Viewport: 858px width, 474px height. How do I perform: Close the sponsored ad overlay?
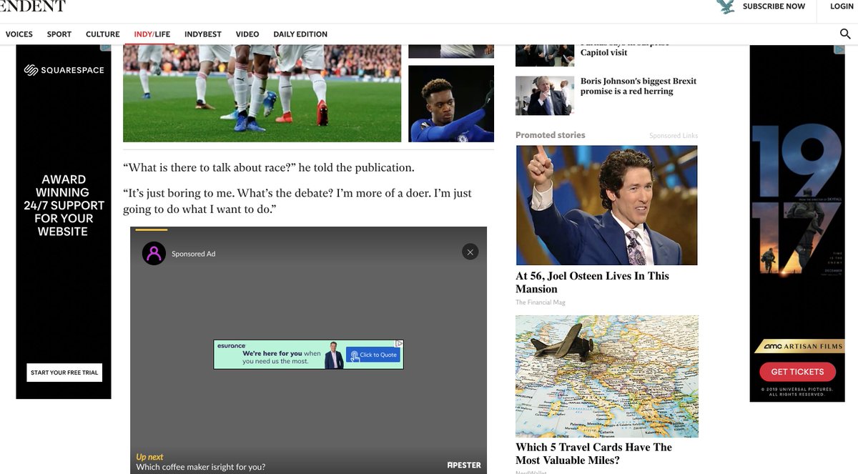[470, 252]
